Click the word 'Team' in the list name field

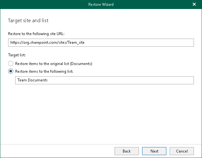[x=22, y=80]
